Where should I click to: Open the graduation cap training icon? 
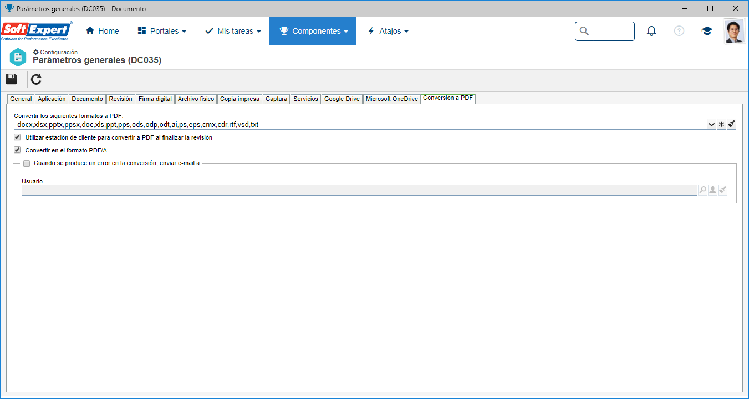pyautogui.click(x=707, y=31)
